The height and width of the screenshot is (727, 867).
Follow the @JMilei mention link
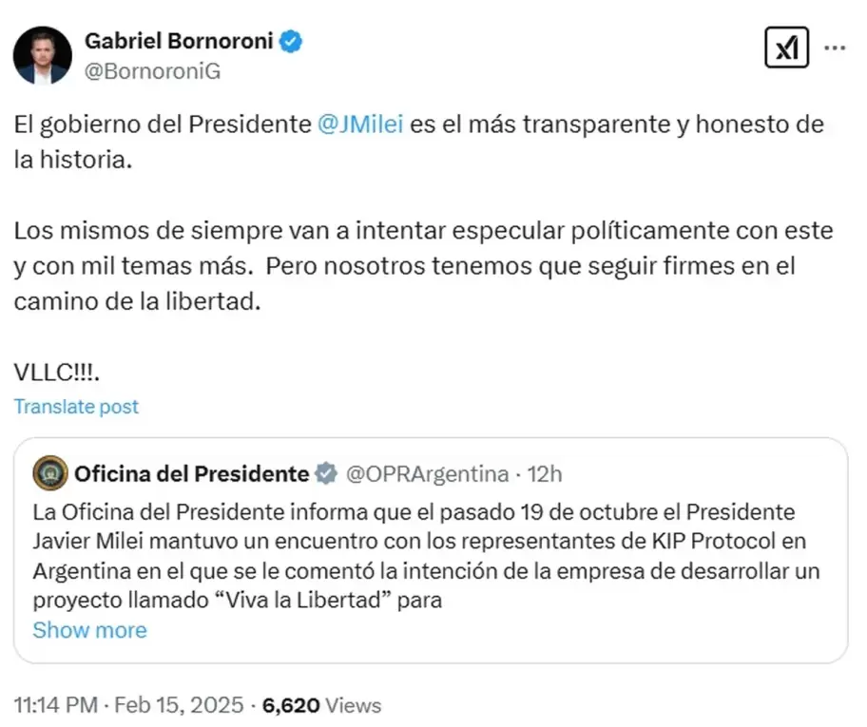pyautogui.click(x=360, y=124)
